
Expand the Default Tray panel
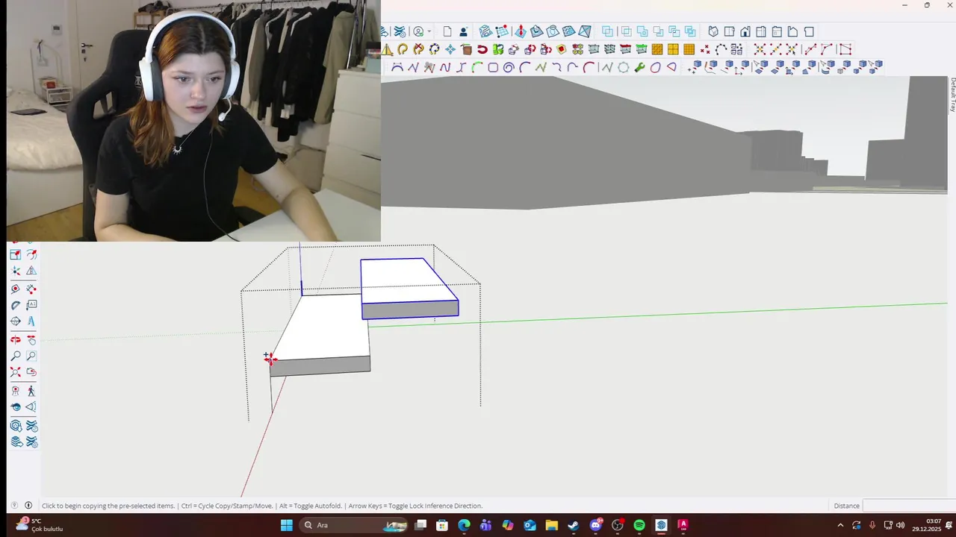(952, 95)
